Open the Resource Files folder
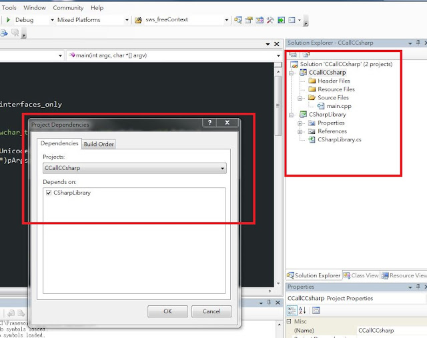427x338 pixels. (336, 89)
